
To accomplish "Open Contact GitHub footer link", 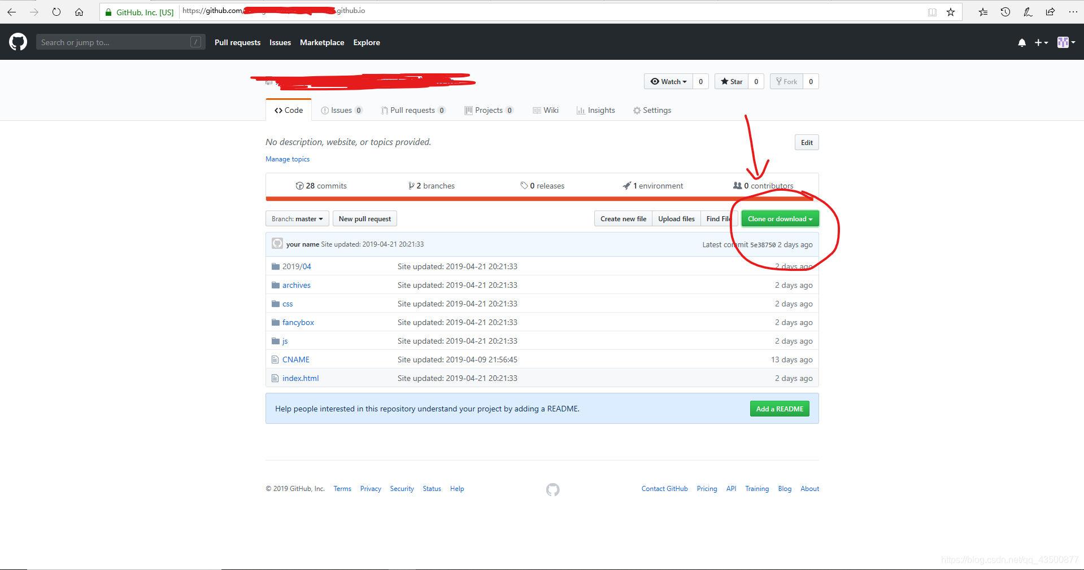I will pos(664,489).
